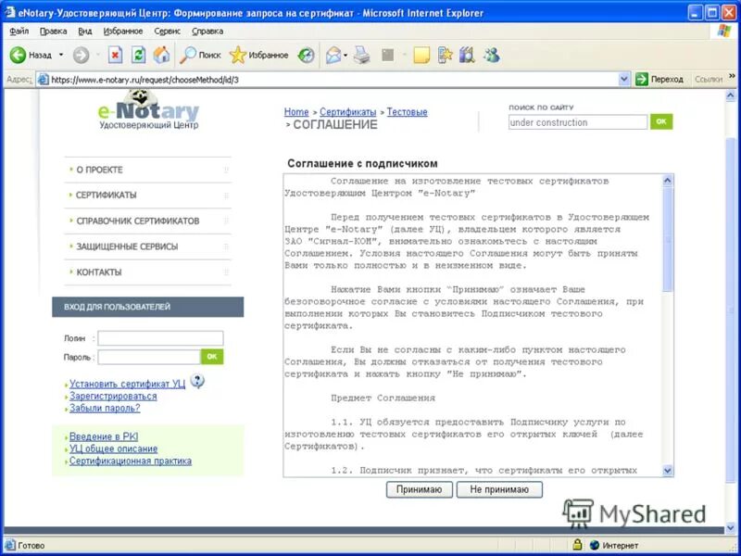Image resolution: width=741 pixels, height=556 pixels.
Task: Follow the Home breadcrumb link
Action: click(296, 112)
